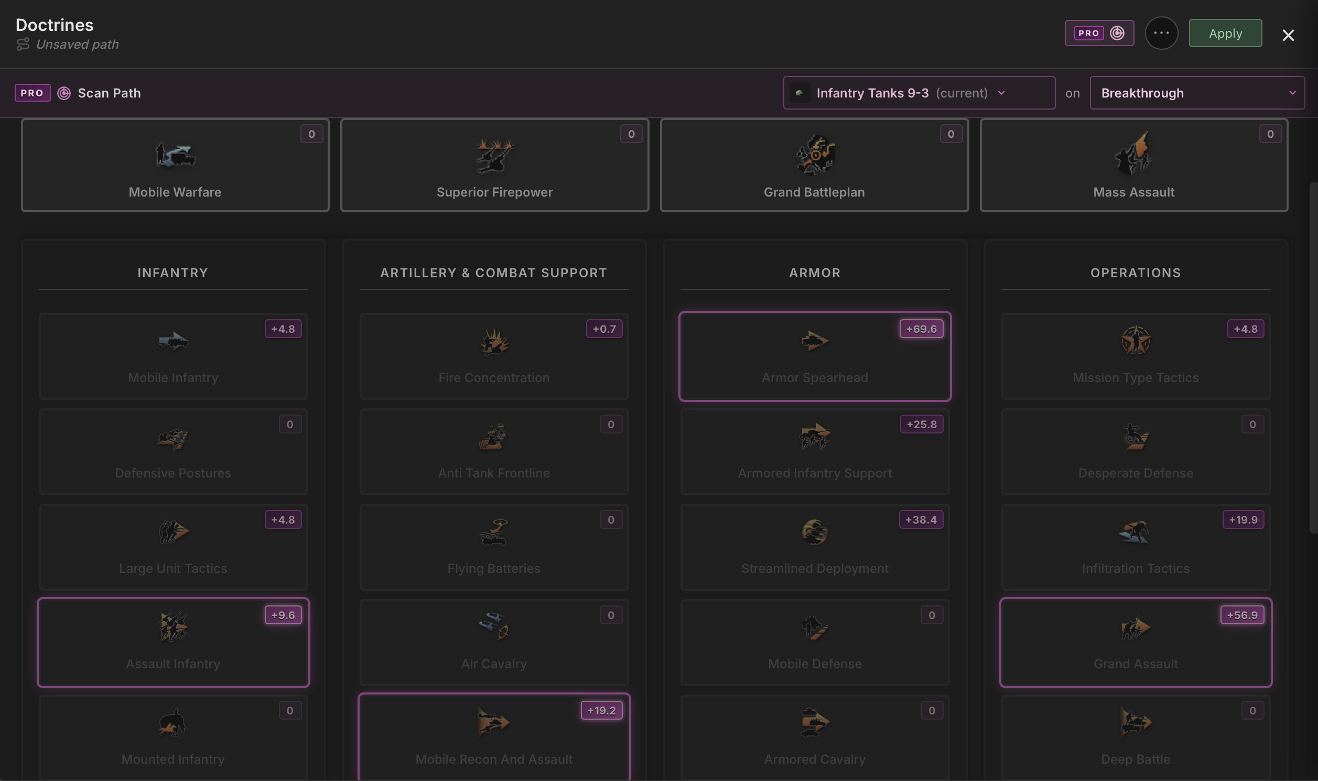The height and width of the screenshot is (781, 1318).
Task: Click the Grand Assault label
Action: tap(1136, 664)
